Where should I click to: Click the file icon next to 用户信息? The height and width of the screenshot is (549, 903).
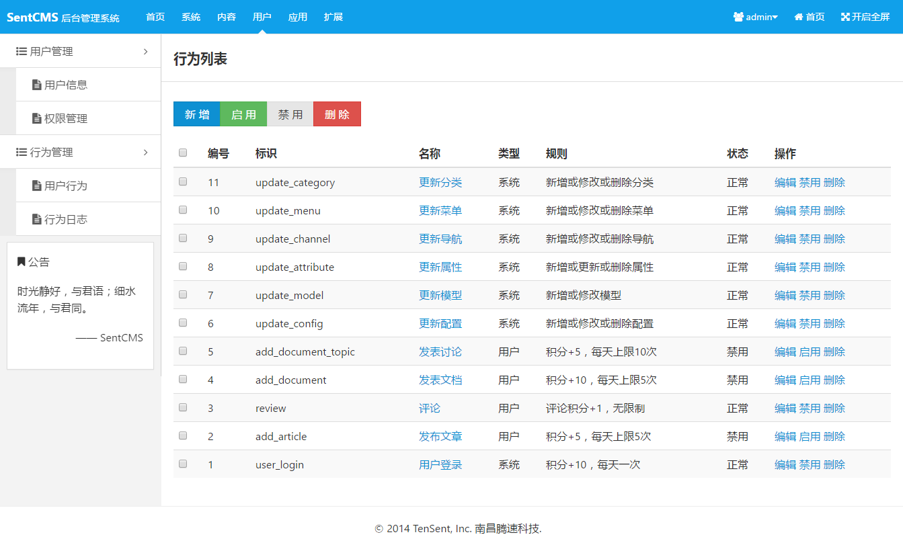[37, 85]
